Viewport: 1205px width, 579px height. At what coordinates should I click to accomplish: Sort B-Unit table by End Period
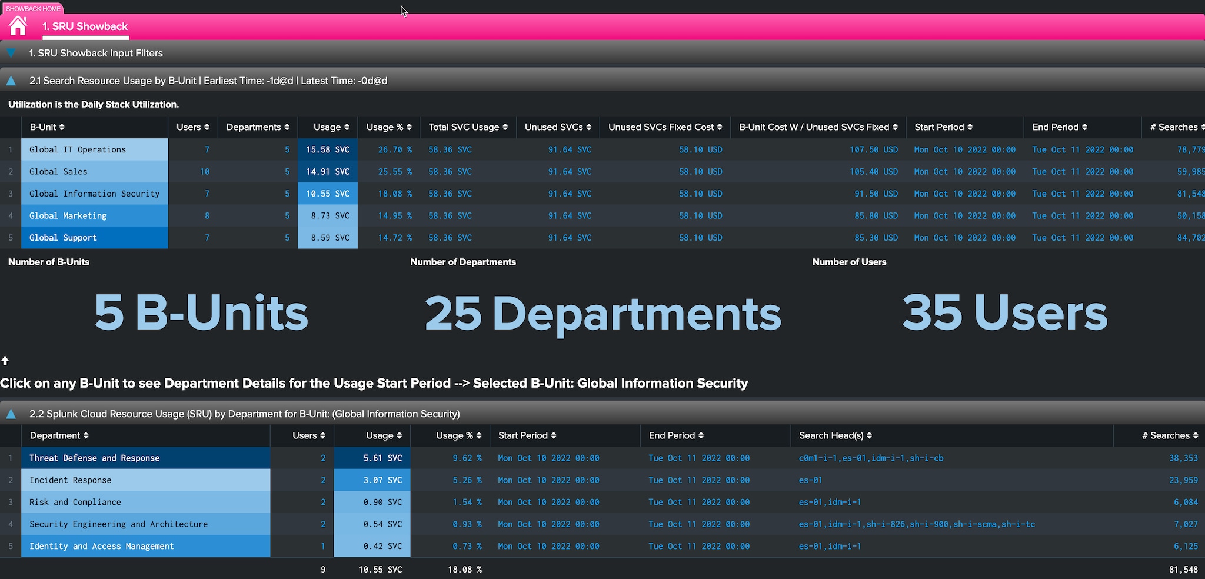[1060, 127]
